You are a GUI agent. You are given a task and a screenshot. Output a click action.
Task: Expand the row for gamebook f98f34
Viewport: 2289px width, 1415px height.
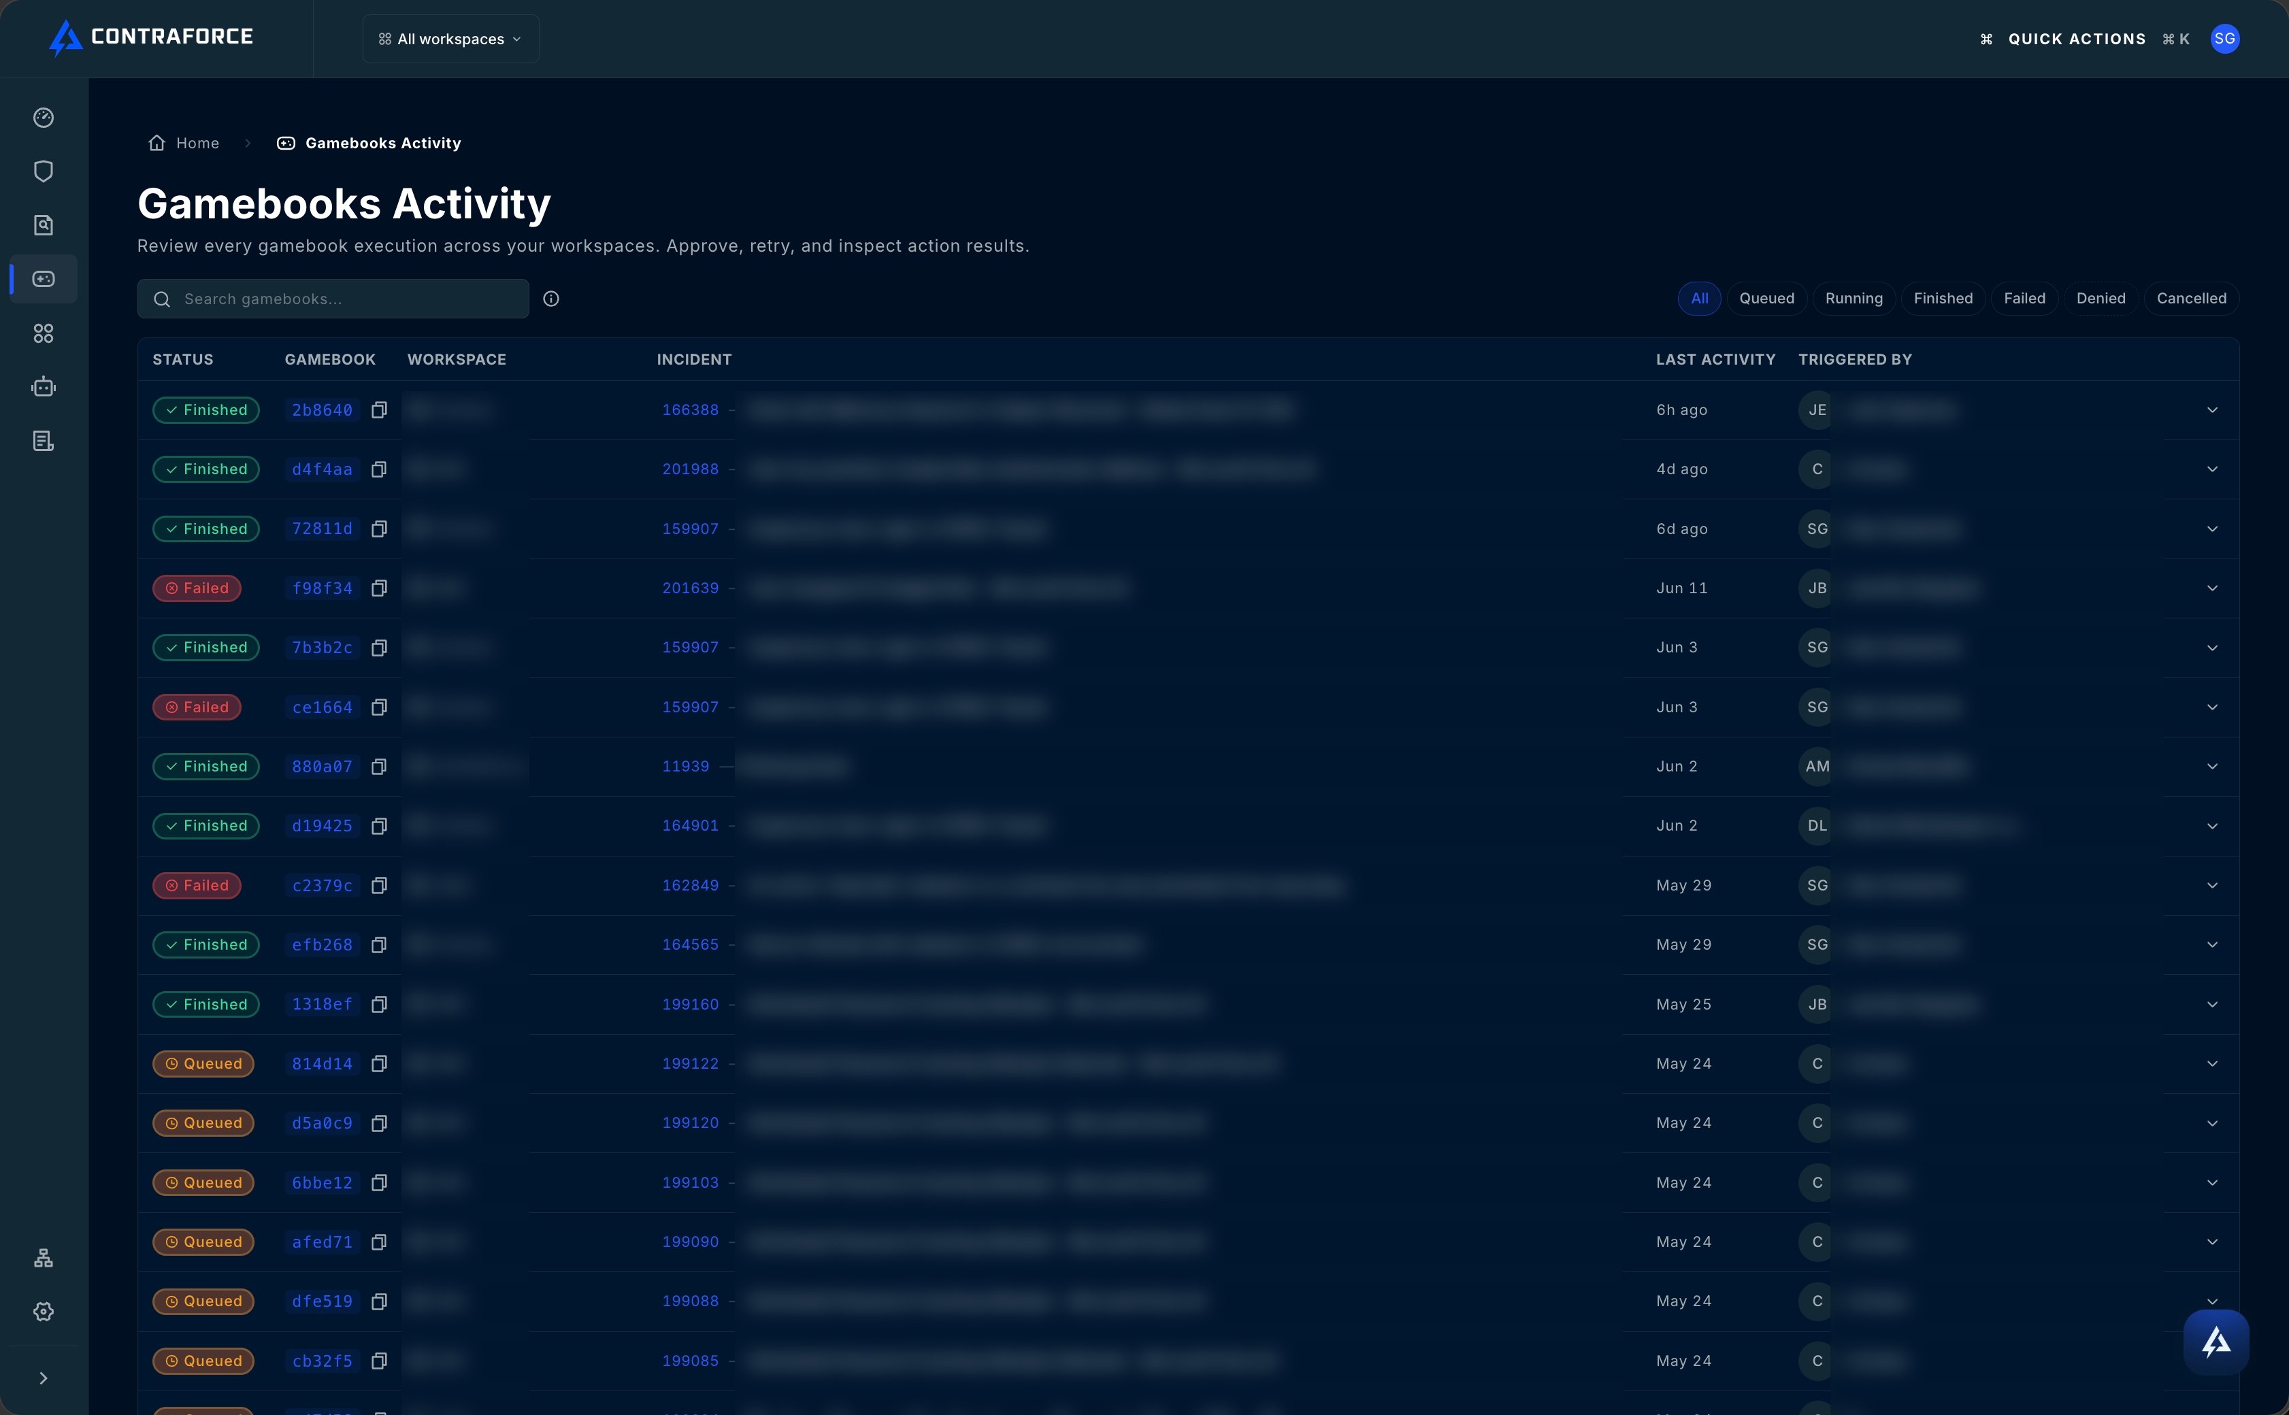pyautogui.click(x=2212, y=588)
